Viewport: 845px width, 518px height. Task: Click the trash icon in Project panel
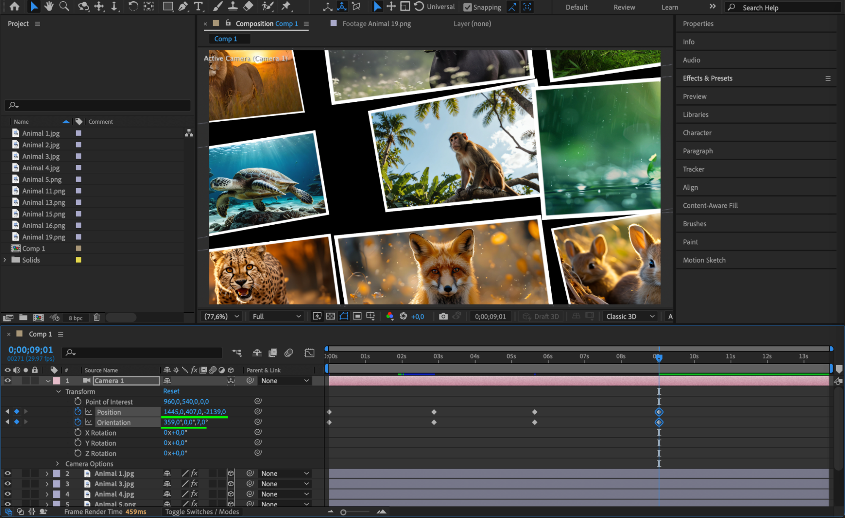click(97, 317)
